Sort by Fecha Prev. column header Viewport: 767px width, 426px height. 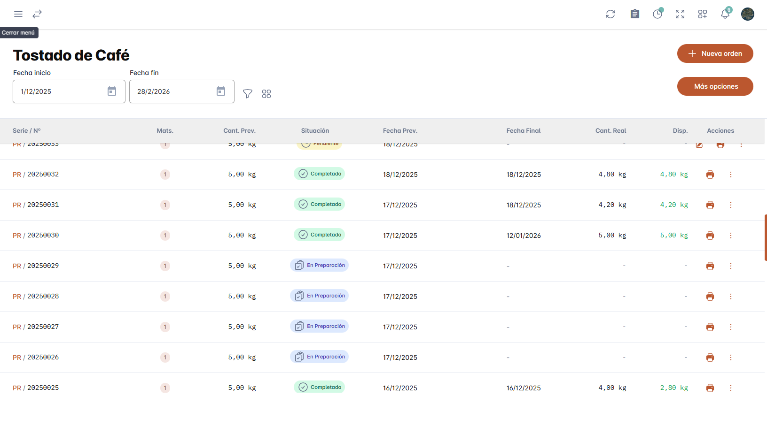tap(400, 131)
